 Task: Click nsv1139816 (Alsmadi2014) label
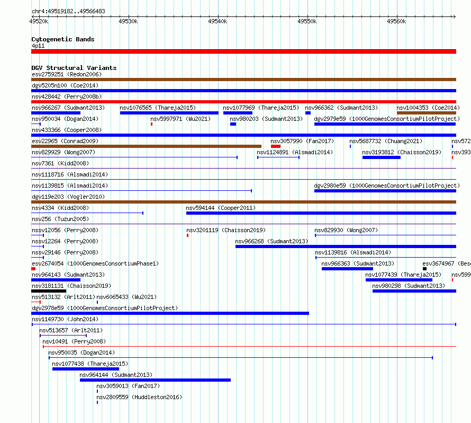[x=353, y=252]
